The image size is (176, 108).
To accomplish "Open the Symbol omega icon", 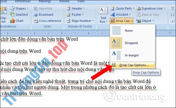I will (x=173, y=15).
